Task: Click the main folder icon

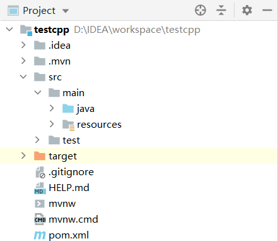Action: (x=54, y=92)
